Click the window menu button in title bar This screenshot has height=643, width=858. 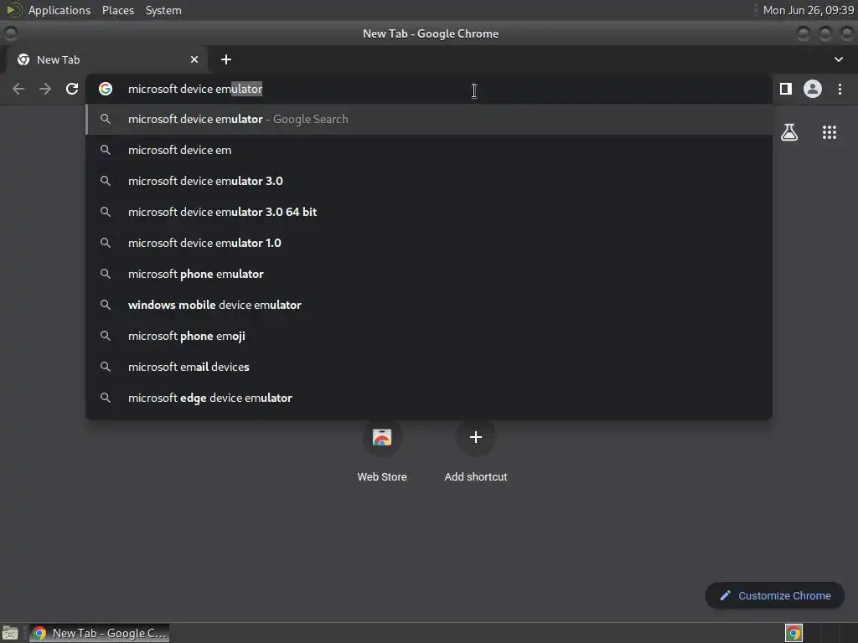10,33
